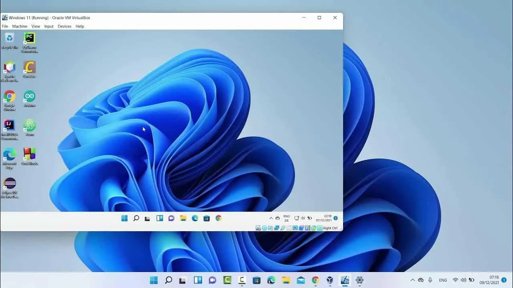Open guest Start menu button
Viewport: 513px width, 288px height.
pos(124,218)
